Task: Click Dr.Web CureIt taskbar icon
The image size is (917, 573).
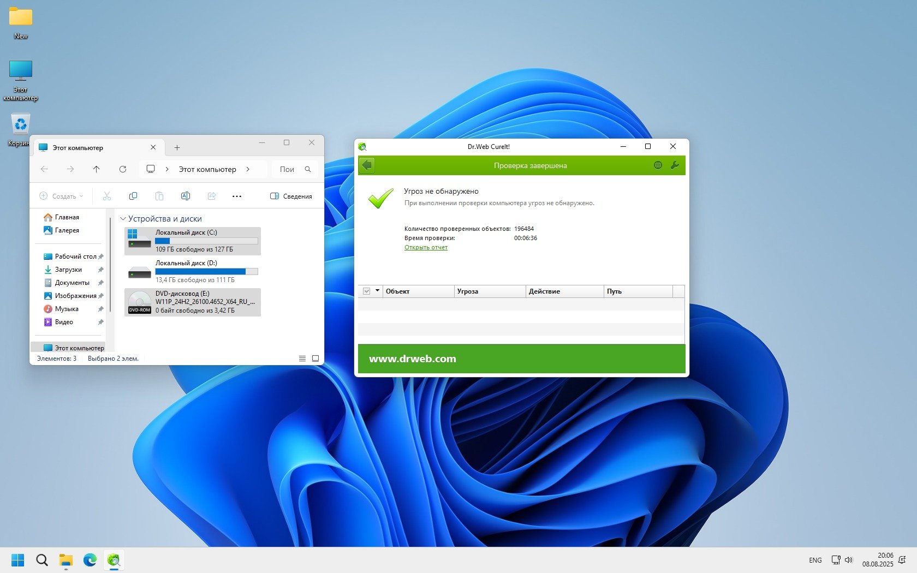Action: (x=114, y=560)
